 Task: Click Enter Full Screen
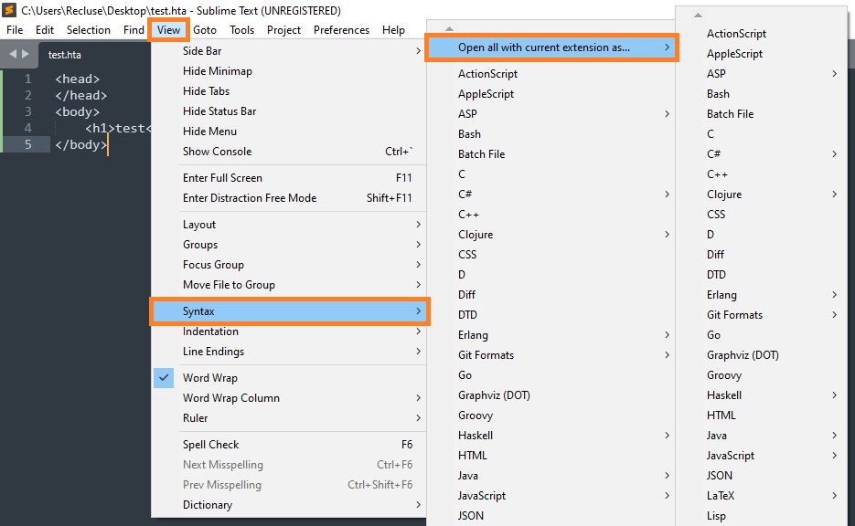222,178
